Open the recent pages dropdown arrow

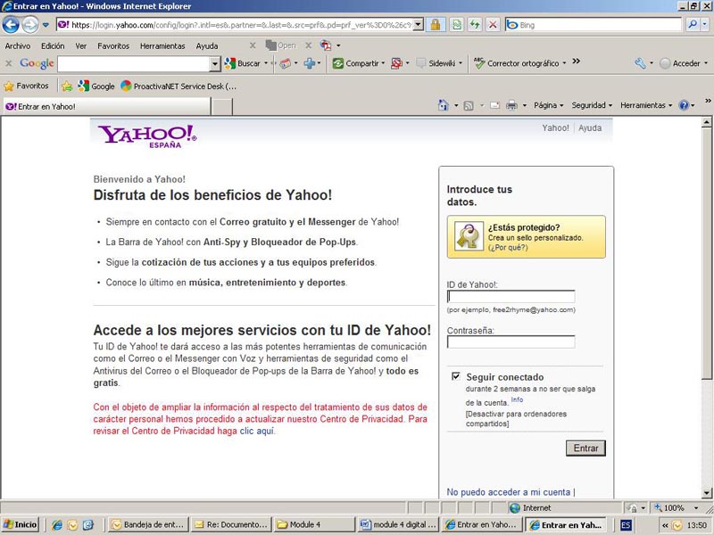pyautogui.click(x=46, y=25)
